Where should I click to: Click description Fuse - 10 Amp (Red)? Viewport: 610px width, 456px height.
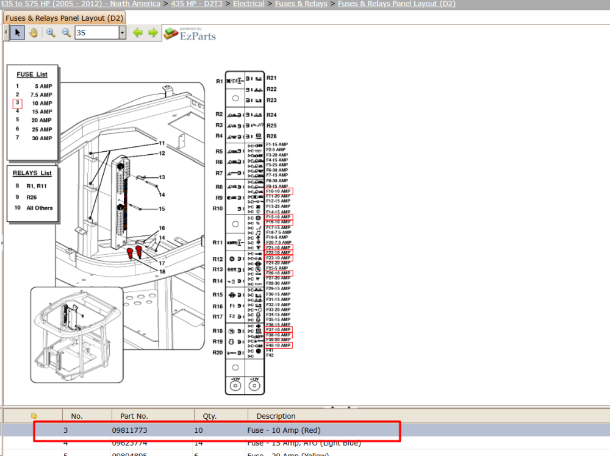pyautogui.click(x=284, y=430)
